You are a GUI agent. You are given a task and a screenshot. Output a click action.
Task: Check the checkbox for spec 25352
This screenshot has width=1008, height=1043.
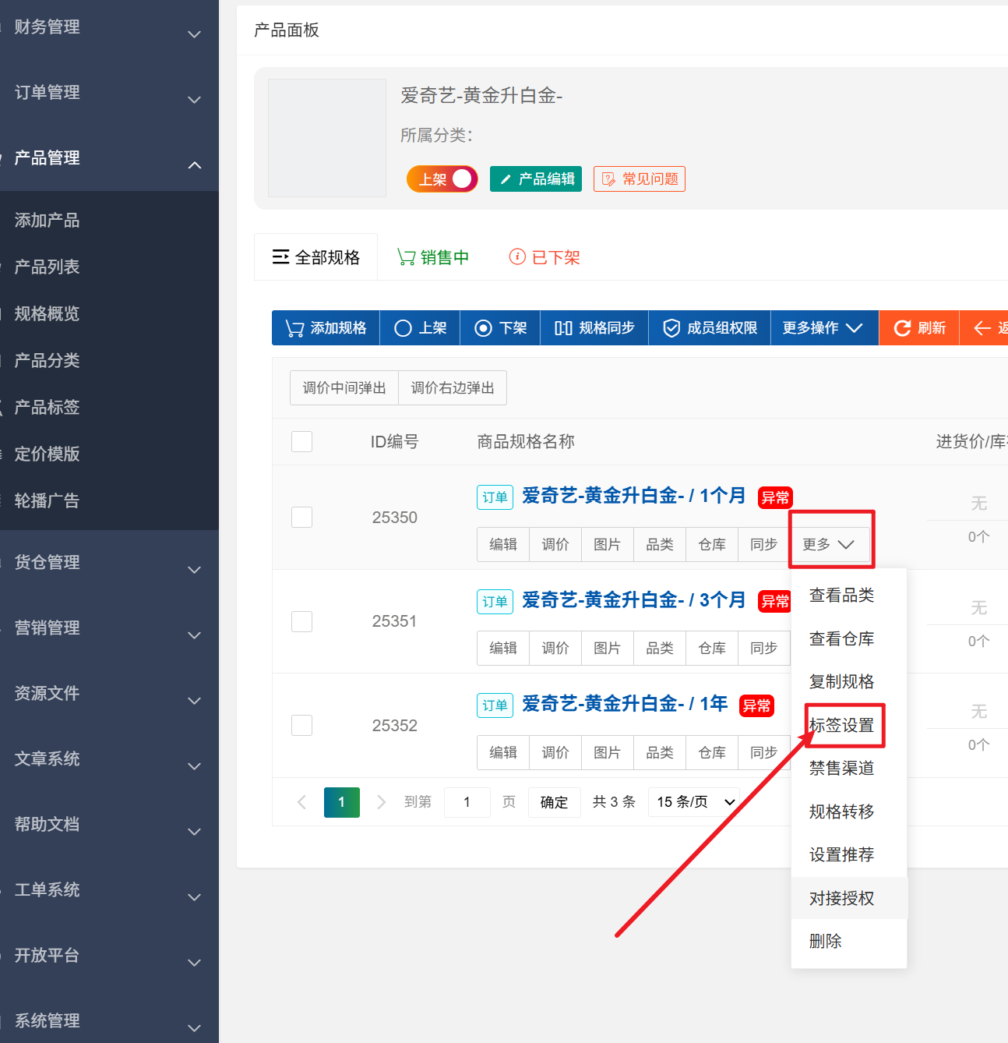[301, 726]
